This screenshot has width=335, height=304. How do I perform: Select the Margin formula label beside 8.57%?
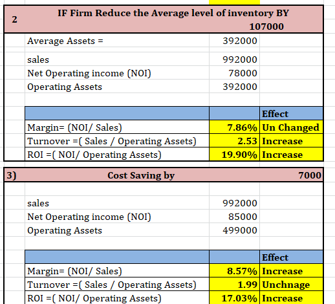117,271
